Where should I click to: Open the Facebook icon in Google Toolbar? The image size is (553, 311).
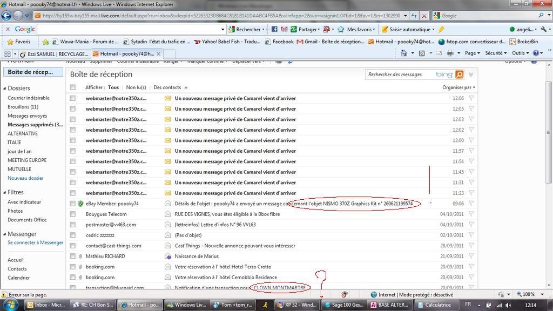point(274,29)
